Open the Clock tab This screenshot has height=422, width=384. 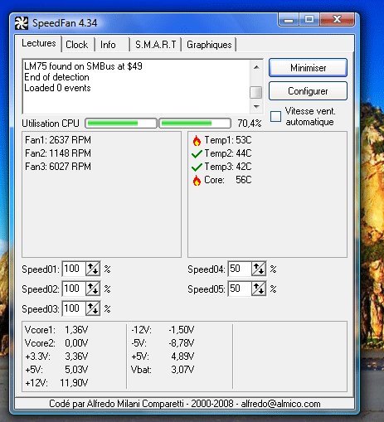77,45
